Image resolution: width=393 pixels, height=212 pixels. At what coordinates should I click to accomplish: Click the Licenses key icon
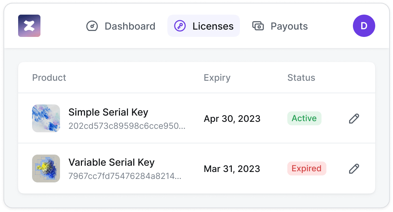point(180,26)
